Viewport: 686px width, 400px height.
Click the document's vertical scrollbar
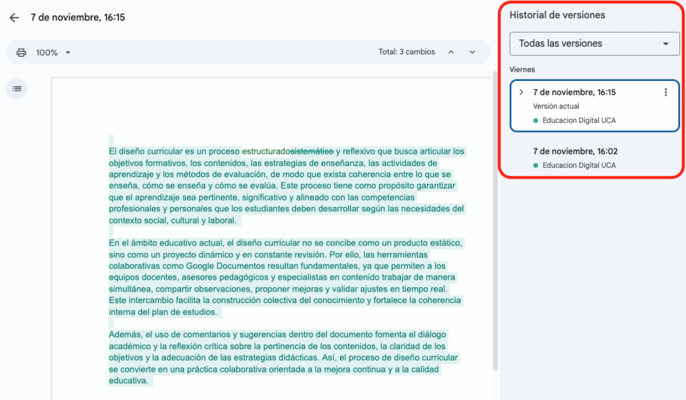point(495,221)
